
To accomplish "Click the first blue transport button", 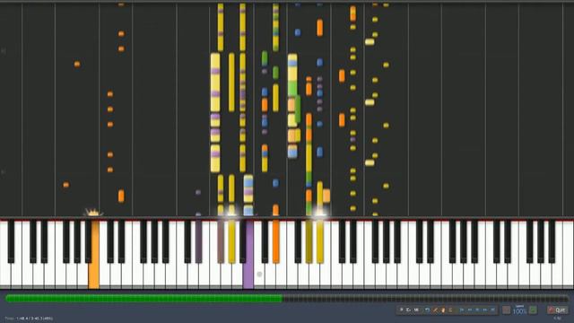I will click(x=462, y=310).
